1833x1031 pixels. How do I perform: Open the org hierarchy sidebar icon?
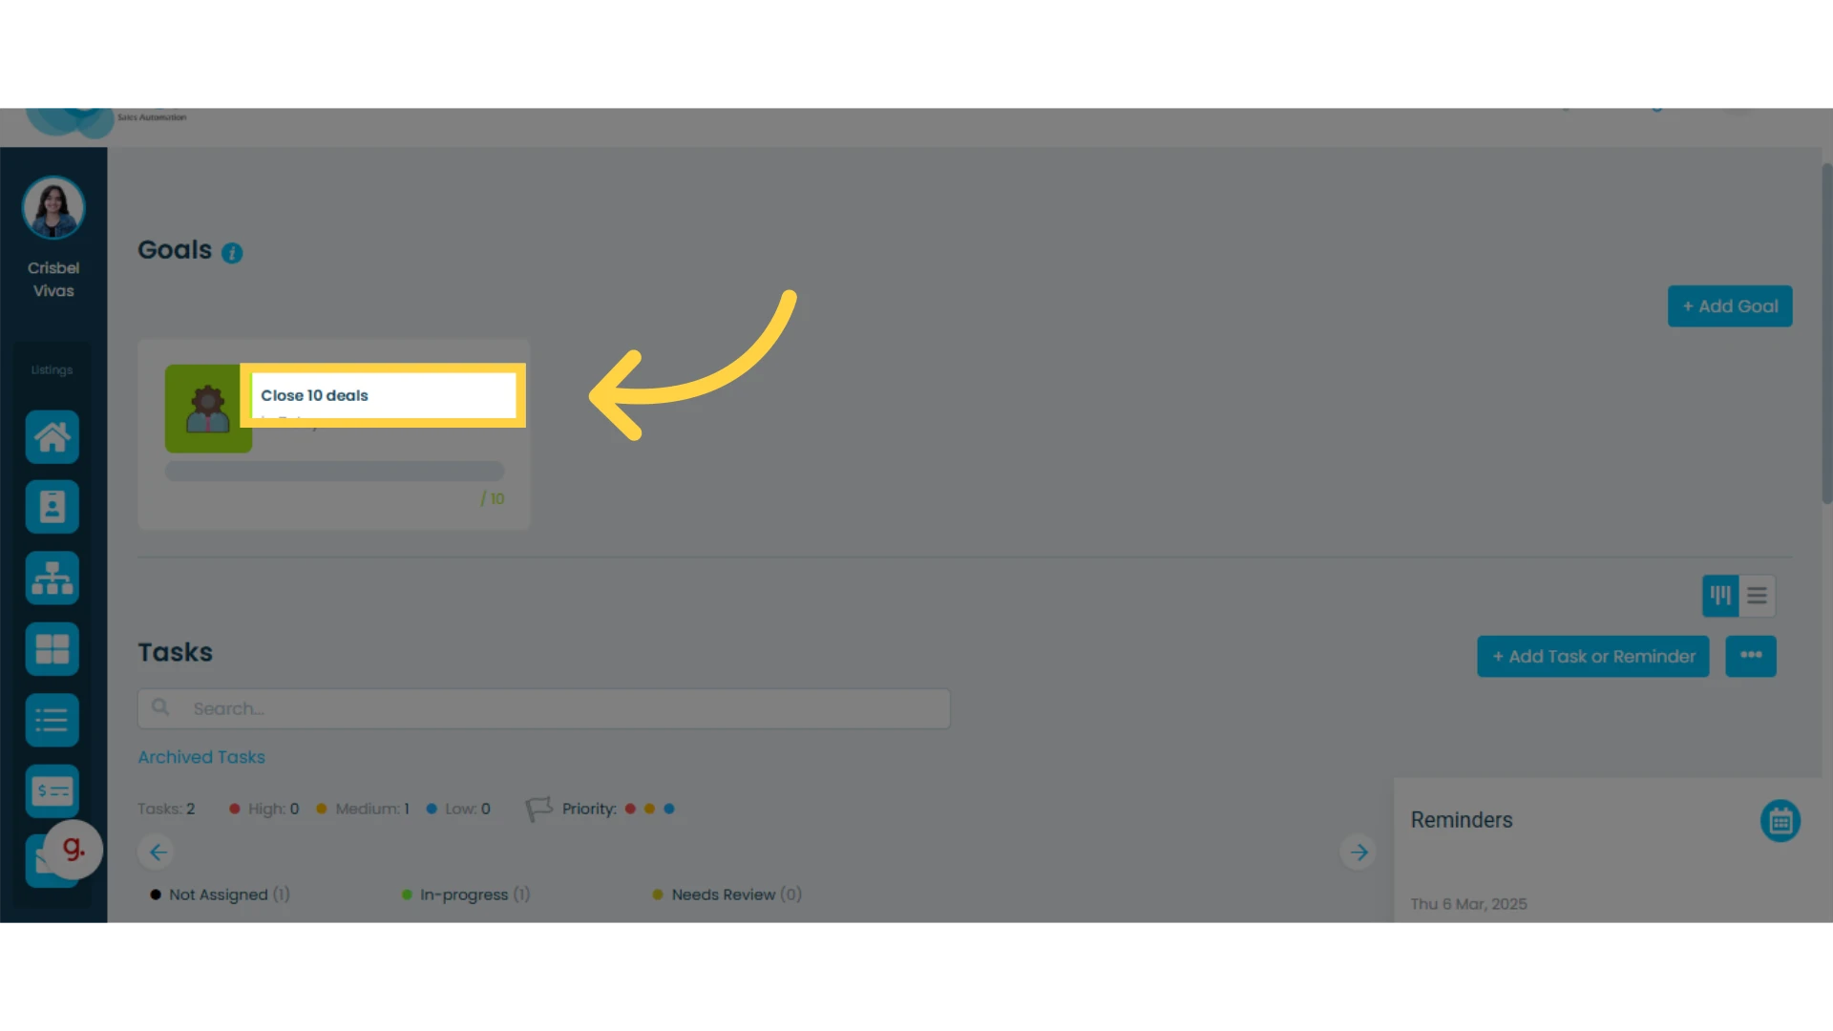pos(53,579)
